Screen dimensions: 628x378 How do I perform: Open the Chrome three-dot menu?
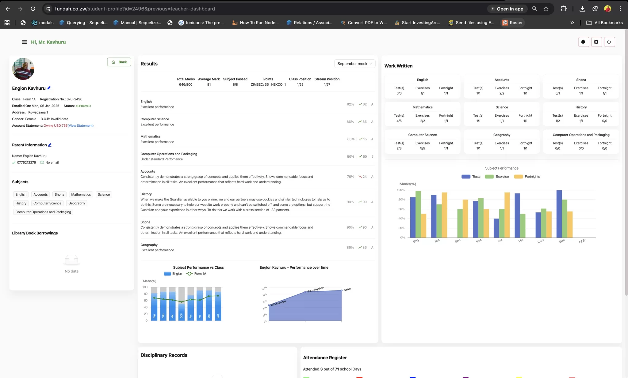pyautogui.click(x=620, y=9)
